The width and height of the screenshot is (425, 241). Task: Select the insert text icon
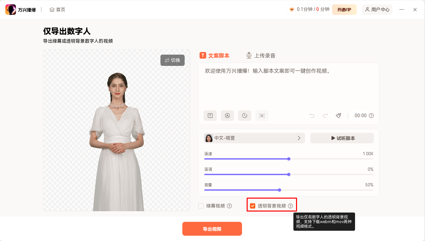(210, 116)
